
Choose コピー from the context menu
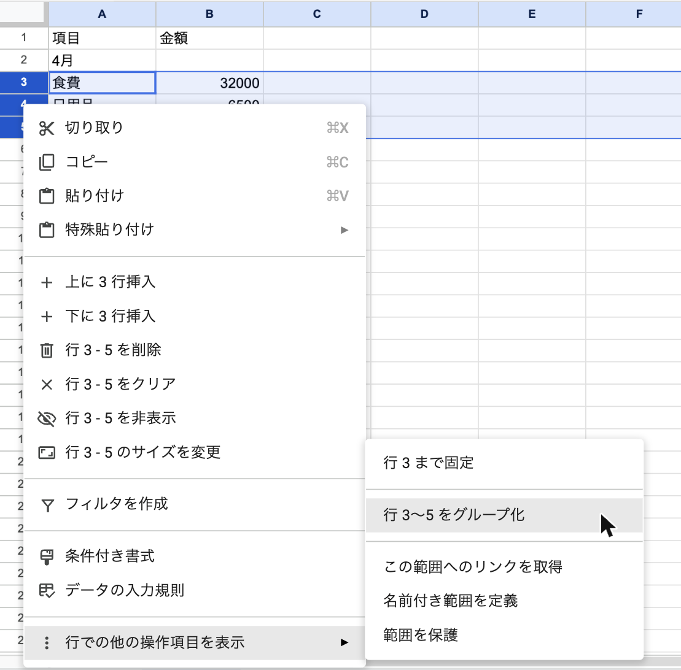(x=195, y=162)
